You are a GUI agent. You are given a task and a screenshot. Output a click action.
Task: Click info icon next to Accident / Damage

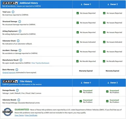[20, 50]
